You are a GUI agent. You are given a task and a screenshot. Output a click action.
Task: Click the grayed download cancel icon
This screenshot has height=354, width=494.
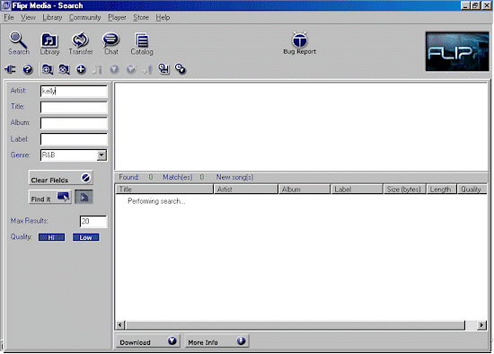coord(131,69)
